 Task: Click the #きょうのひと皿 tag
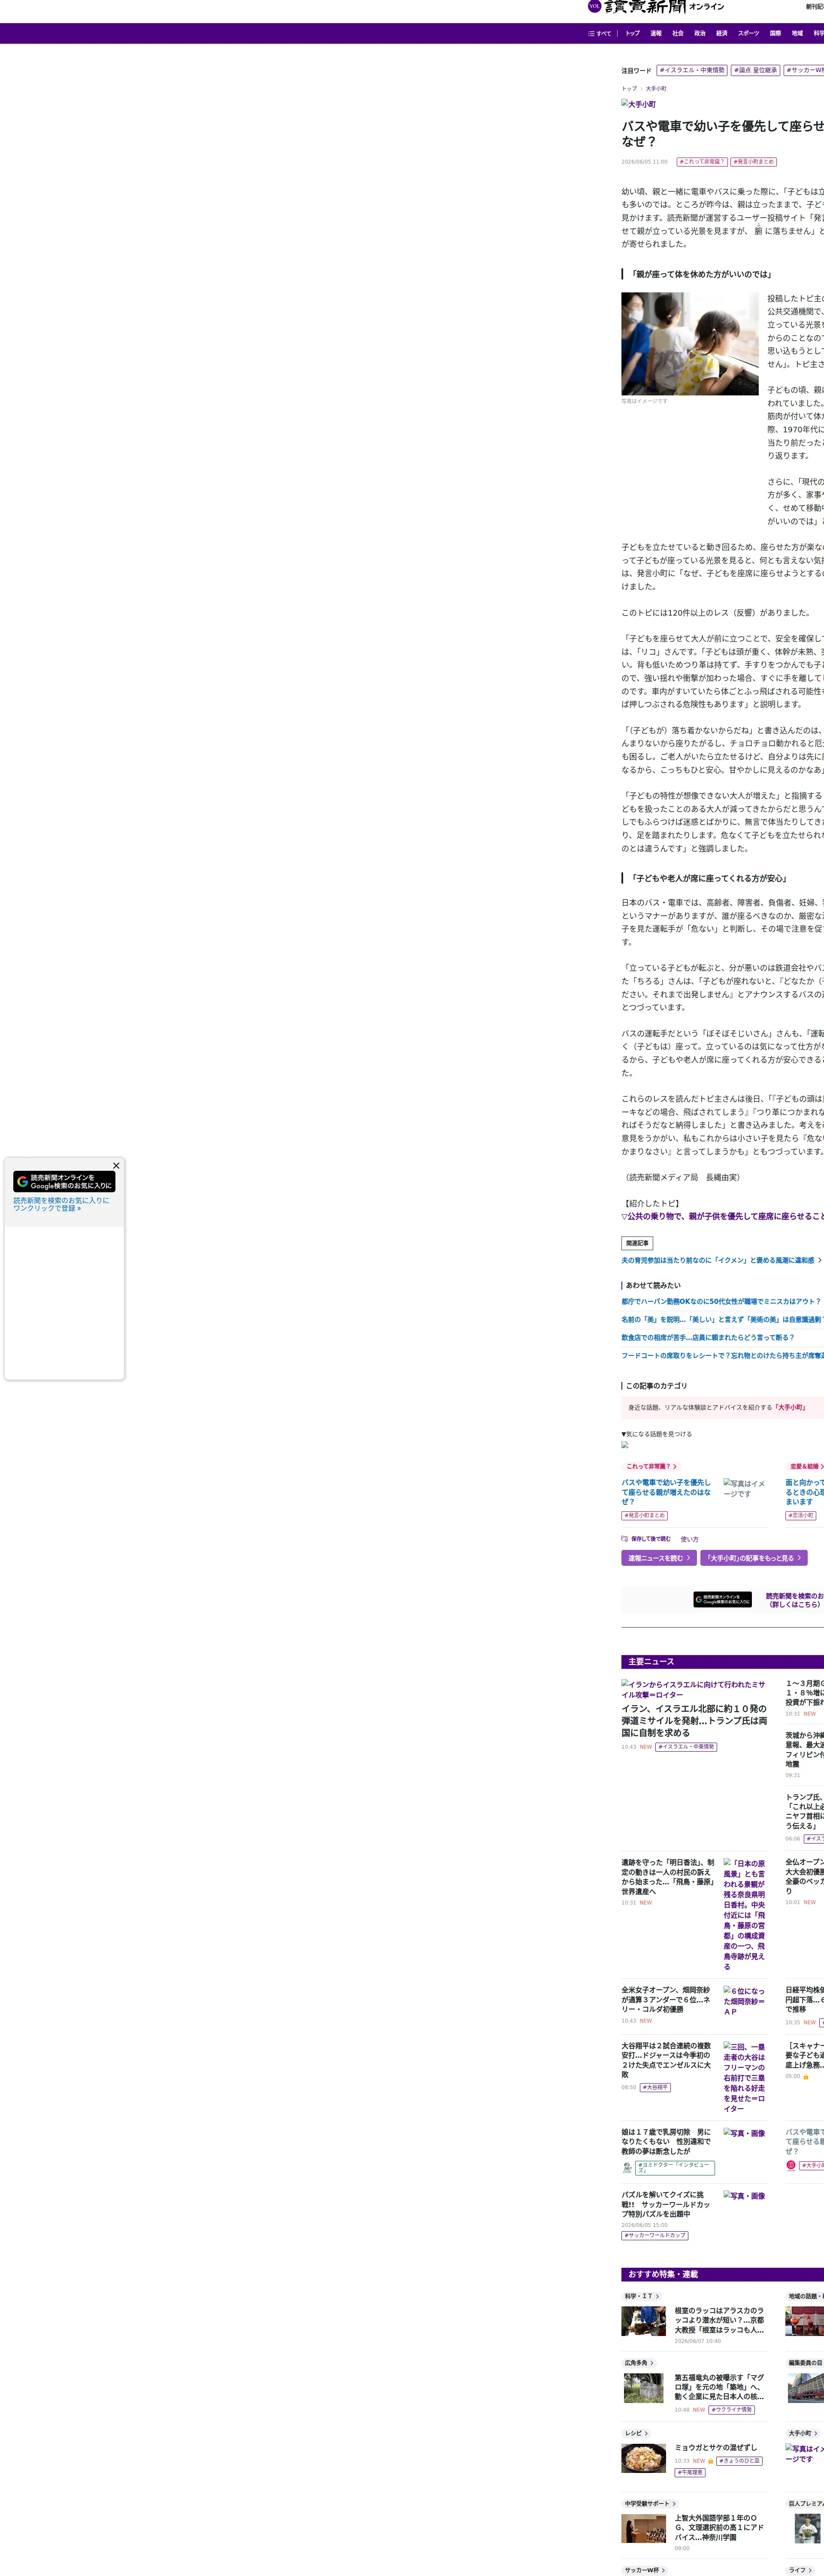tap(740, 2461)
